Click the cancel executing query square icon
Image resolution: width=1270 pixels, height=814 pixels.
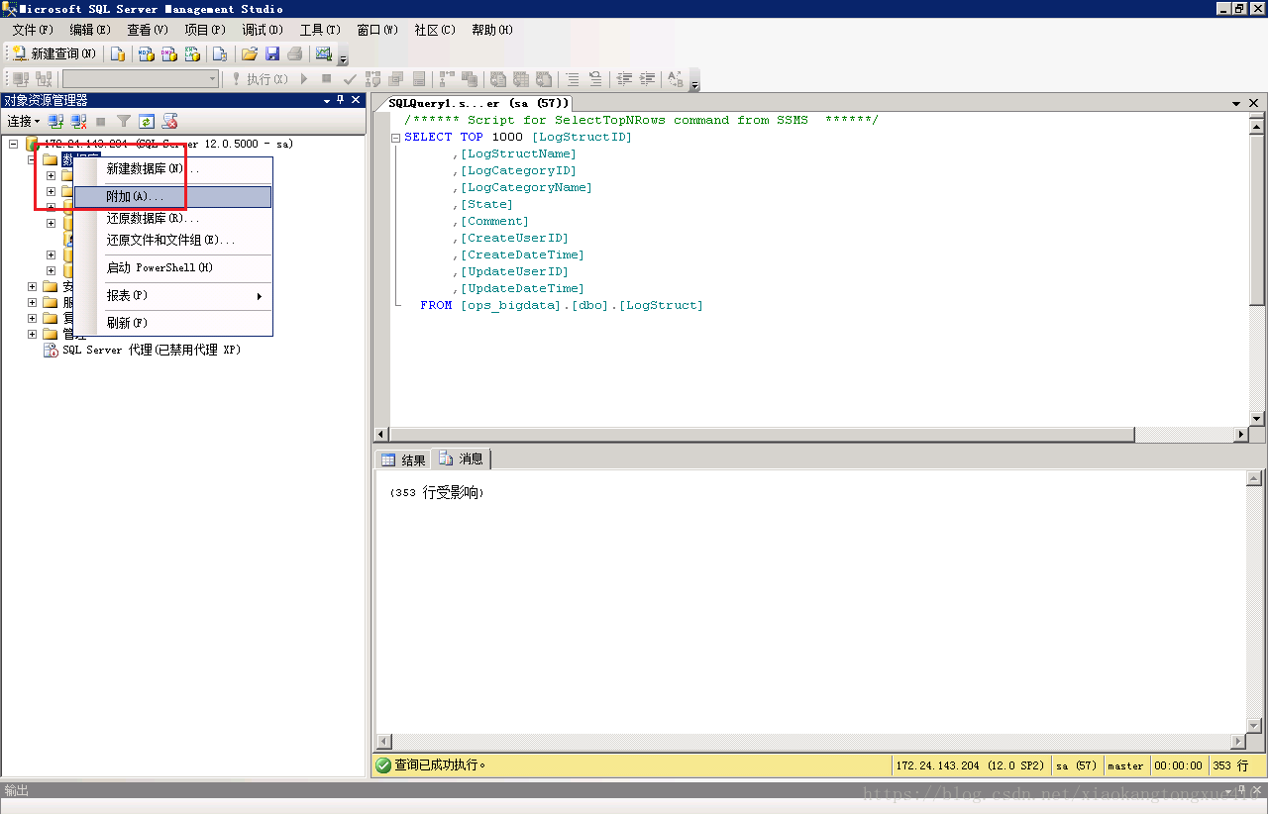pyautogui.click(x=327, y=78)
